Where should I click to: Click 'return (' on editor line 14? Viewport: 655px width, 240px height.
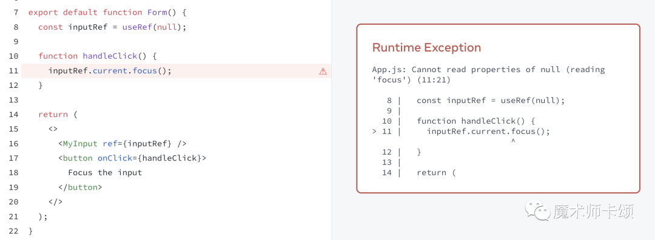[58, 115]
